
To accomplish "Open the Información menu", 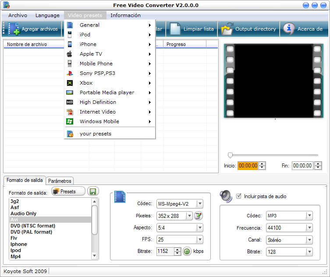I will point(125,15).
